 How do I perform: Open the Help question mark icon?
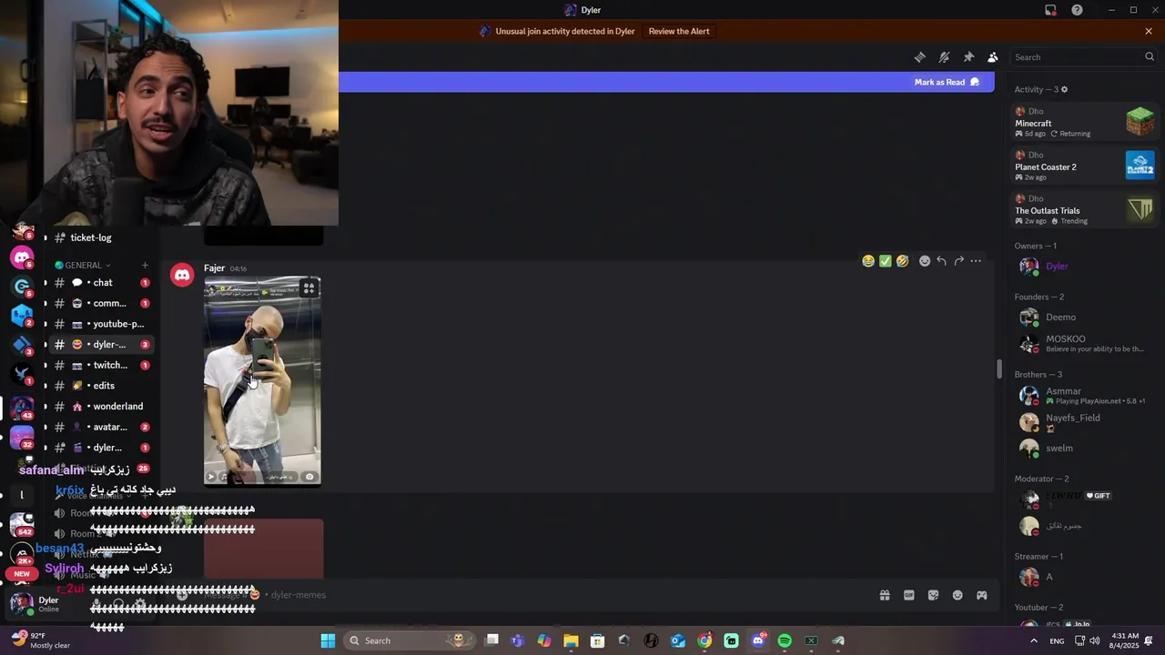pyautogui.click(x=1078, y=10)
